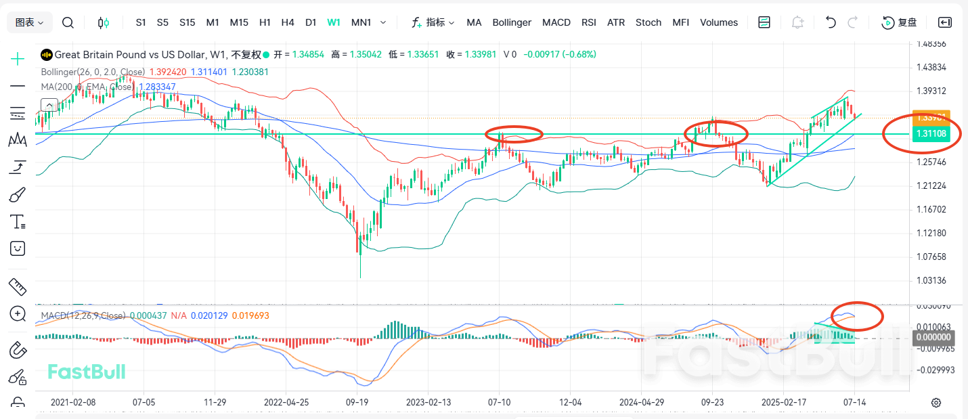Open the emoji sticker tool
968x419 pixels.
point(18,248)
